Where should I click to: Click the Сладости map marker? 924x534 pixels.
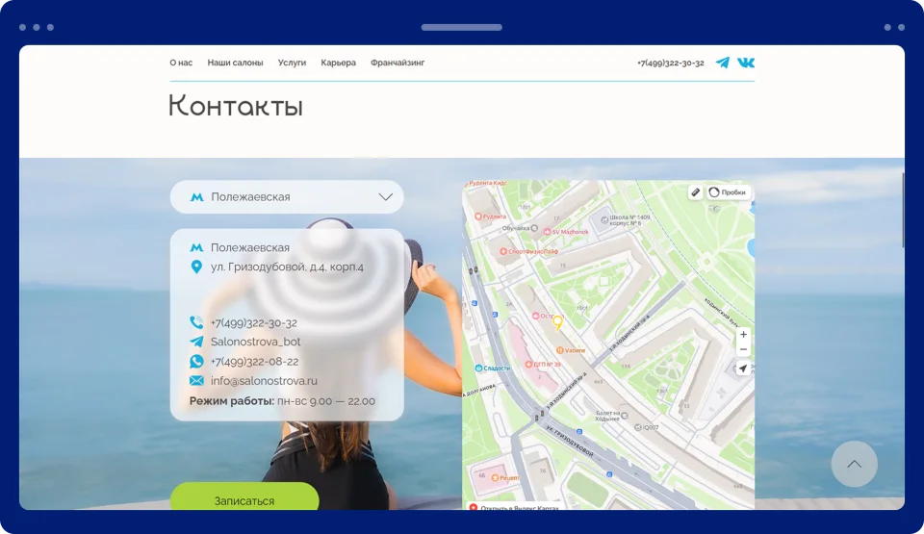coord(492,368)
